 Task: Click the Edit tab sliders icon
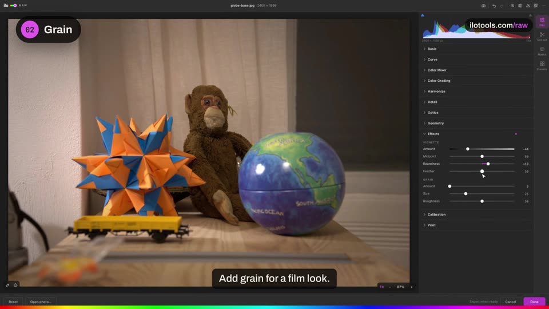tap(542, 20)
